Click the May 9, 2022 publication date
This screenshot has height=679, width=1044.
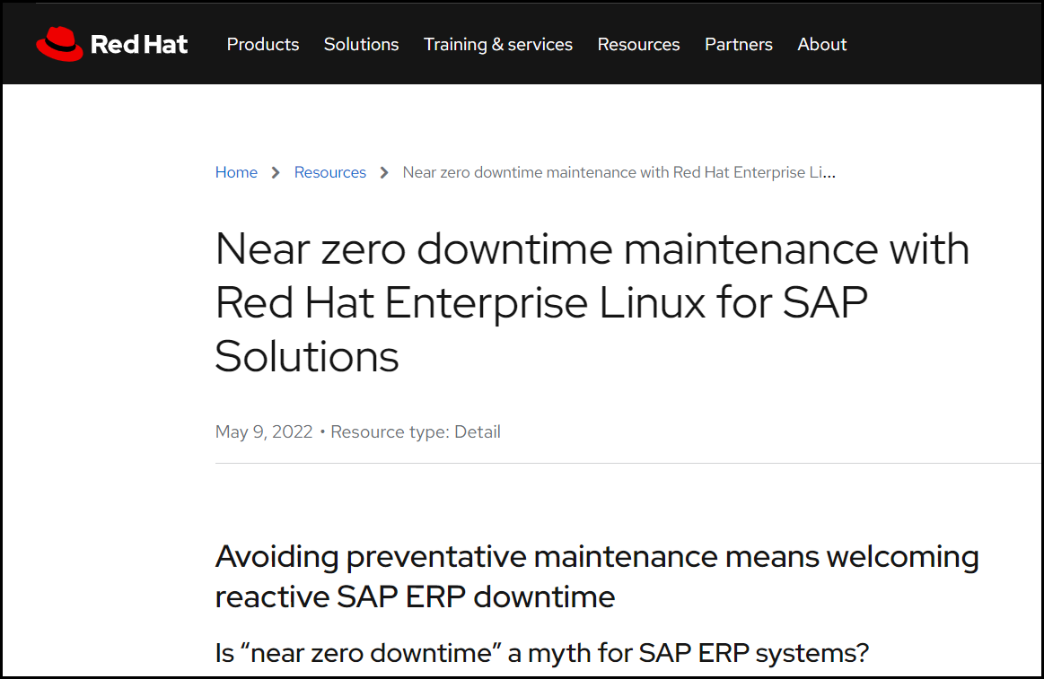pos(264,431)
